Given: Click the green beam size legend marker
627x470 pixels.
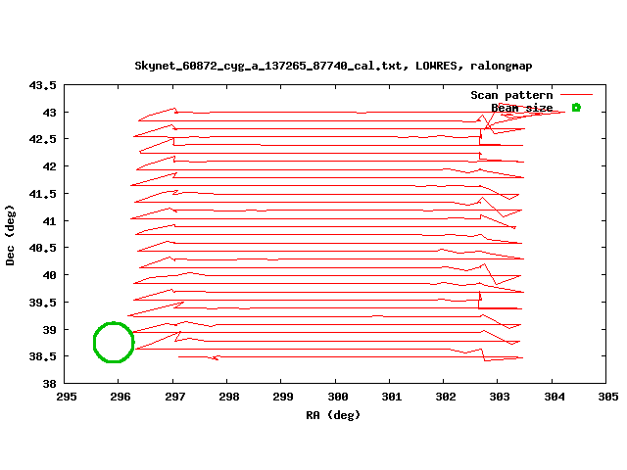Looking at the screenshot, I should (576, 108).
